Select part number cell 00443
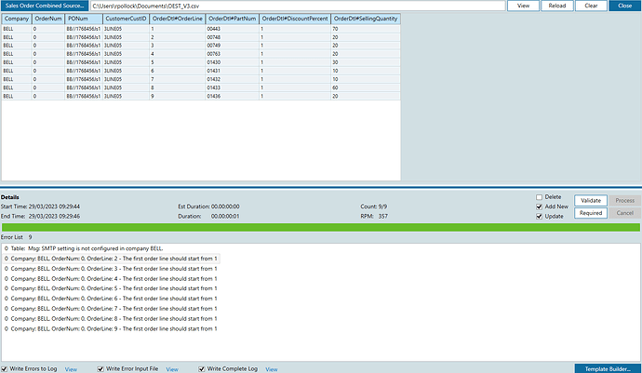The image size is (642, 373). (x=233, y=29)
